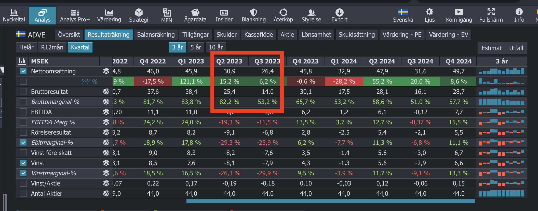Click the Blankning shield icon

pyautogui.click(x=253, y=12)
